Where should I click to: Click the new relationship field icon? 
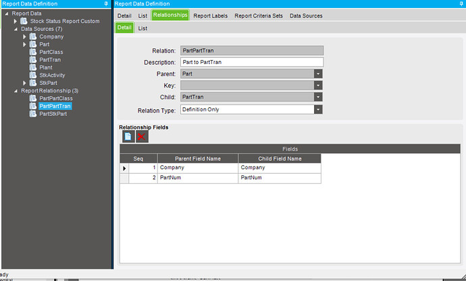[x=128, y=137]
